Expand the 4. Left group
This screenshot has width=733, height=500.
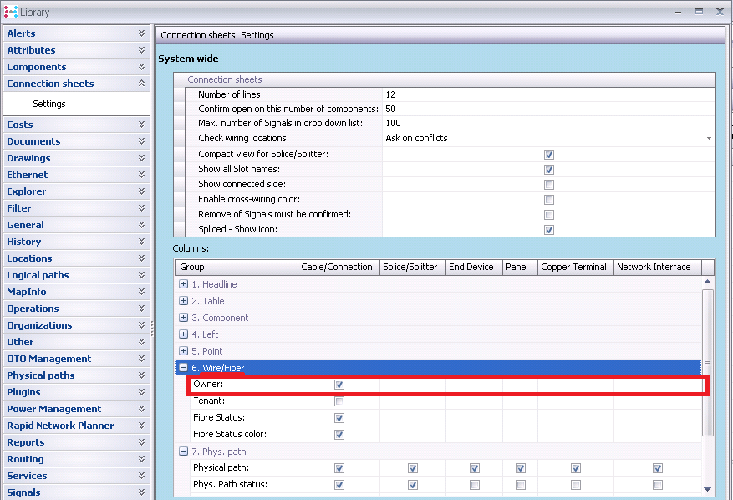click(184, 334)
